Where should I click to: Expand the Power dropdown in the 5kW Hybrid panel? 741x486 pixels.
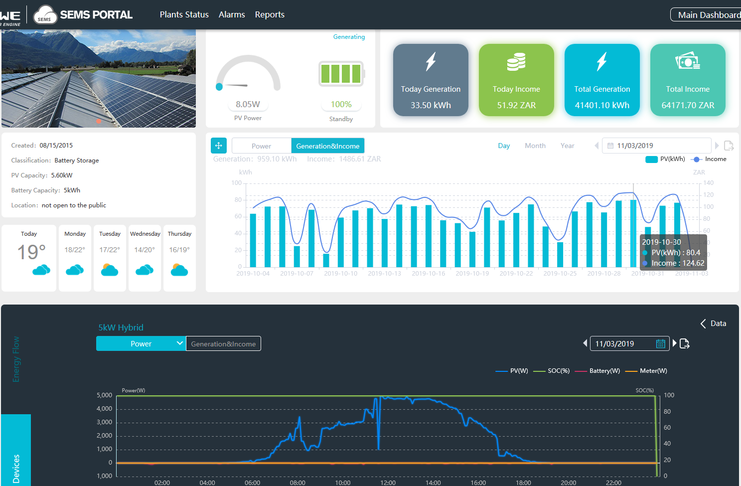(x=141, y=343)
